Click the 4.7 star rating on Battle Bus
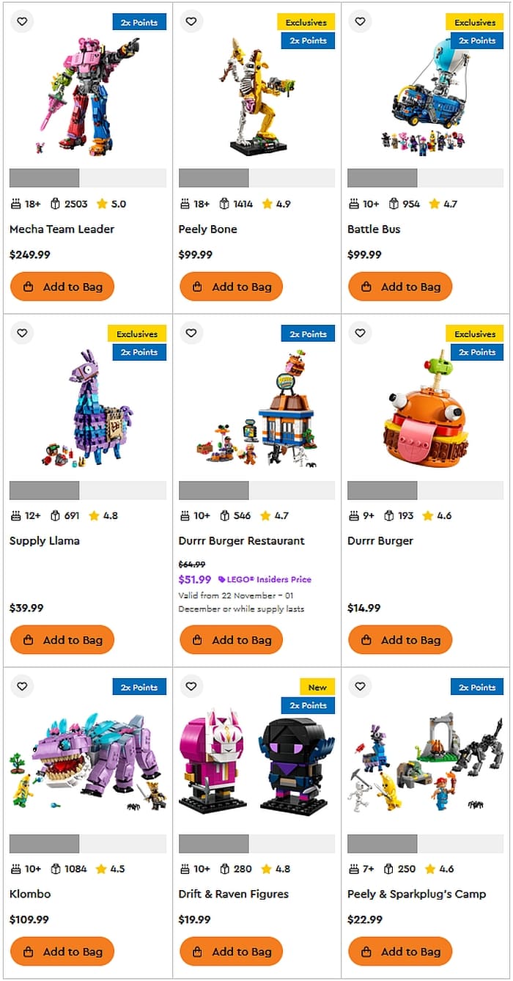This screenshot has width=513, height=981. coord(443,204)
